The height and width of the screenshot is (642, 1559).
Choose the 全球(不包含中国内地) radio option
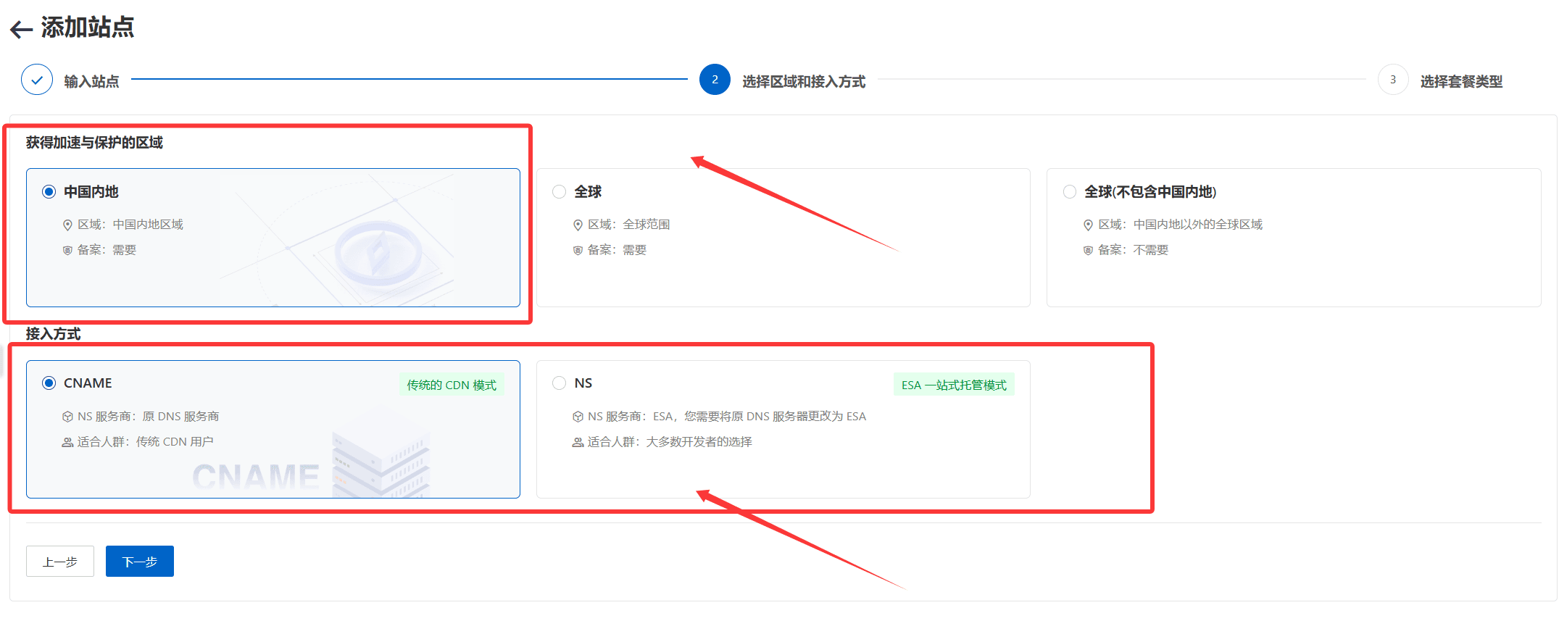[1069, 192]
